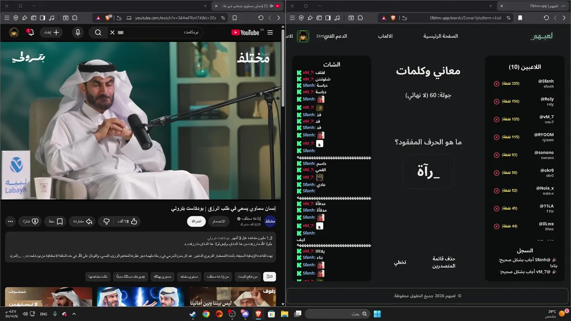
Task: Bookmark the YouTube page in browser
Action: 235,18
